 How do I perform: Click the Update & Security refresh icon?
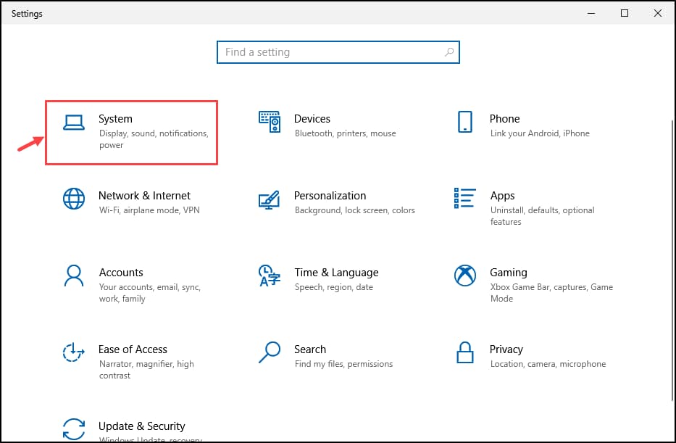pyautogui.click(x=73, y=428)
